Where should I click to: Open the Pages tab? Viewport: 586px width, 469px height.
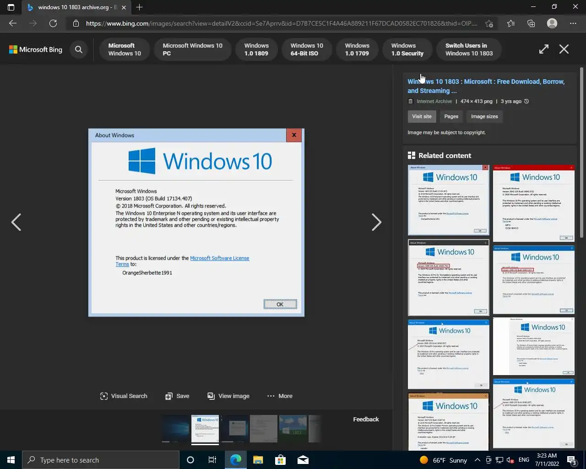451,116
